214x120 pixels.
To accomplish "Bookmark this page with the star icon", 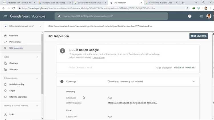I will pyautogui.click(x=187, y=8).
